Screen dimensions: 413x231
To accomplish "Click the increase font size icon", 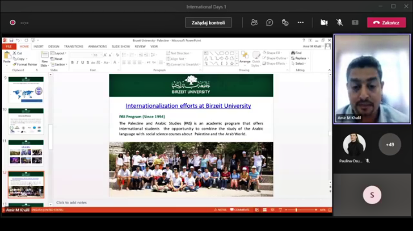I will coord(105,55).
